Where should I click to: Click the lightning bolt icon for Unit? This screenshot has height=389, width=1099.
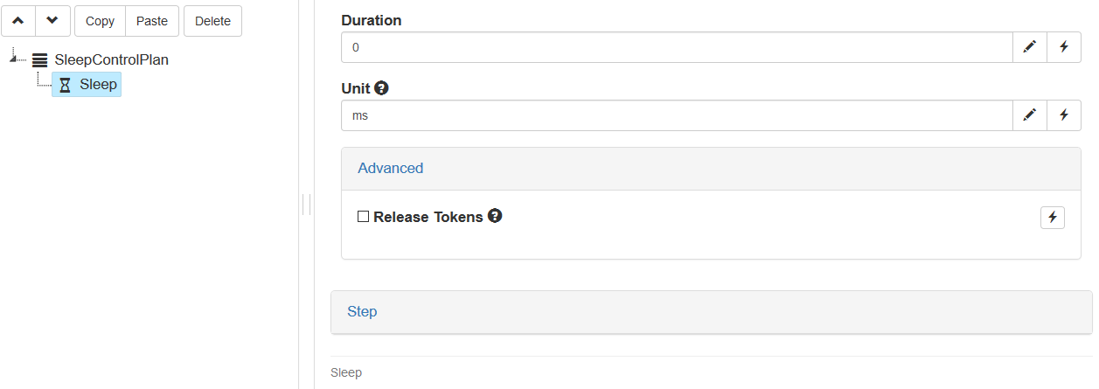[x=1064, y=115]
